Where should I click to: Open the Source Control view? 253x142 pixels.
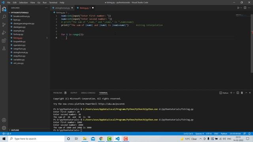tap(4, 24)
